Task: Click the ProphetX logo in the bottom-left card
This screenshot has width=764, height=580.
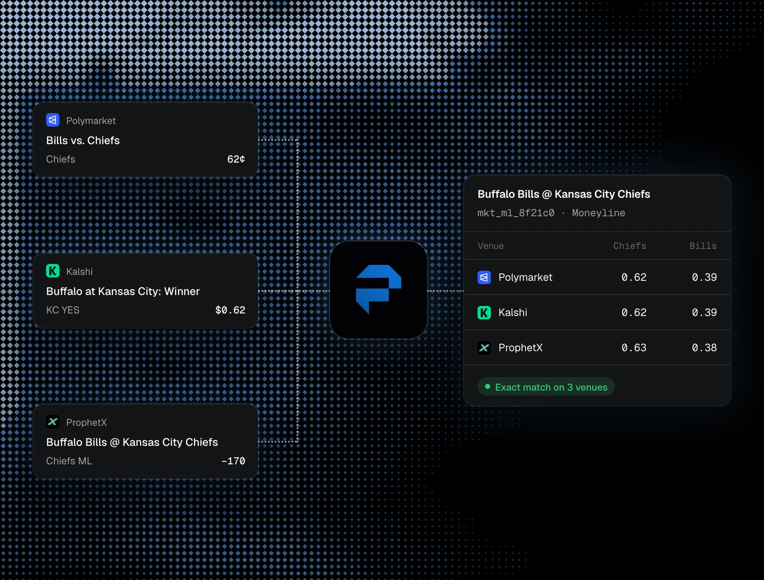Action: tap(53, 422)
